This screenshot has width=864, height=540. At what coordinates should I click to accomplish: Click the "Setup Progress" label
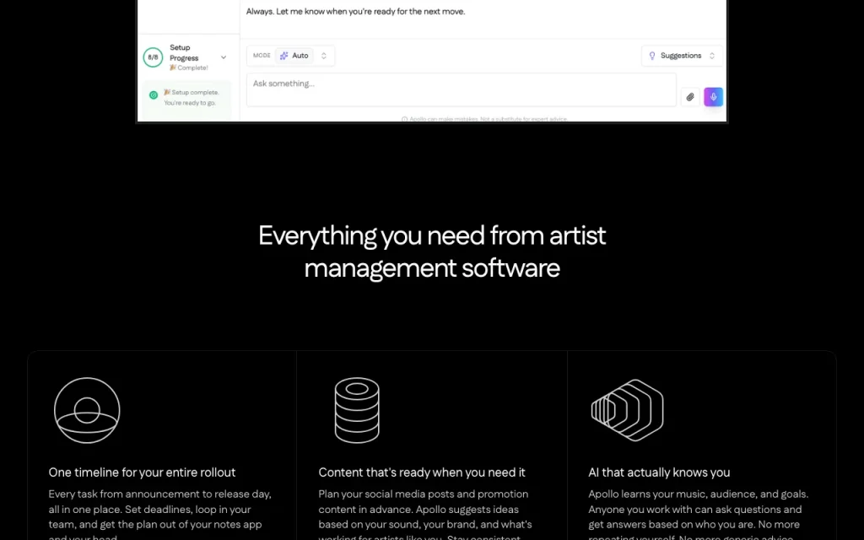pos(184,52)
